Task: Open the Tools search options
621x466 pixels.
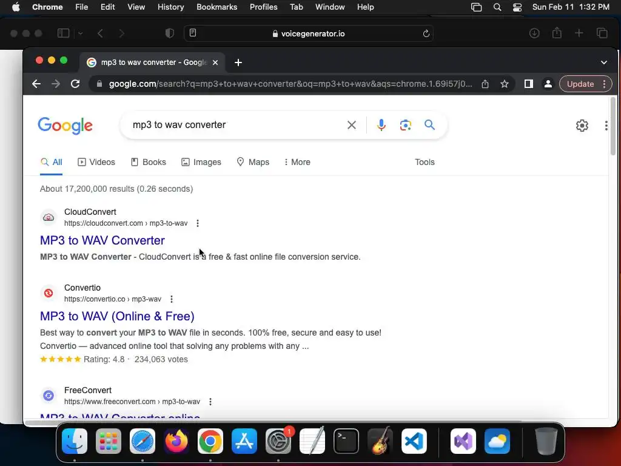Action: pyautogui.click(x=425, y=162)
